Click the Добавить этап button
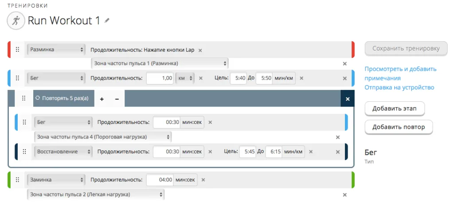The width and height of the screenshot is (454, 208). tap(394, 108)
